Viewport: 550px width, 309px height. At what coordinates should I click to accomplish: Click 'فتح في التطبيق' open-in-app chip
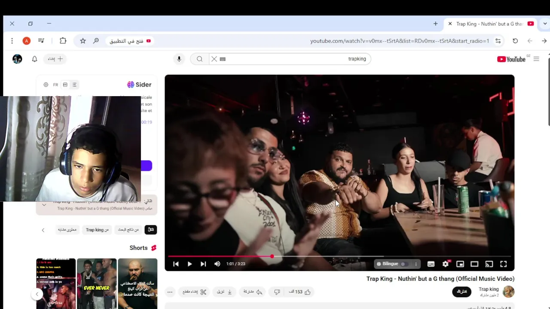[x=130, y=41]
